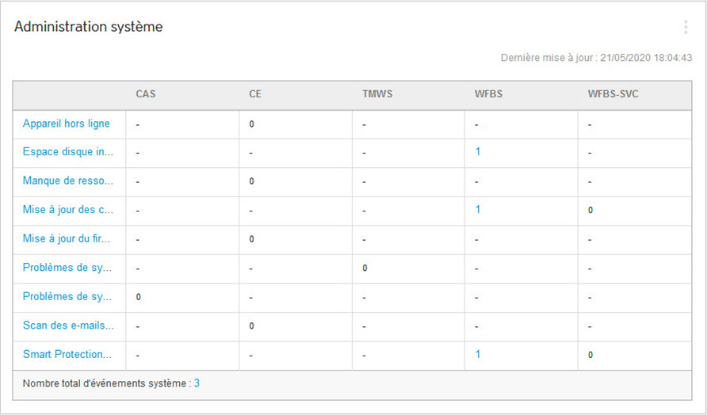Screen dimensions: 707x415
Task: Select the WFBS-SVC column header
Action: pos(613,94)
